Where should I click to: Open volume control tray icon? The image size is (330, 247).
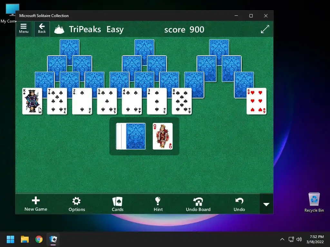pos(299,239)
